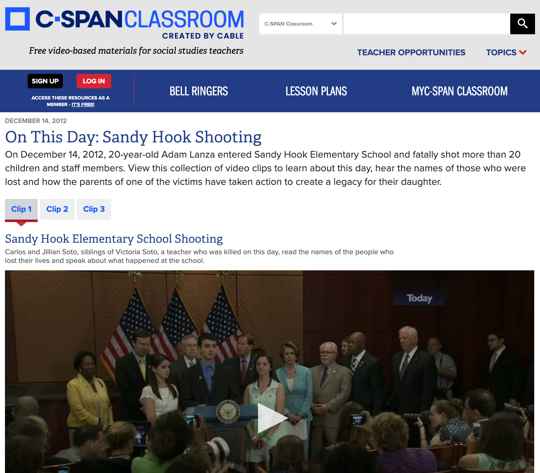Viewport: 540px width, 473px height.
Task: Switch to the Clip 2 tab
Action: pos(57,209)
